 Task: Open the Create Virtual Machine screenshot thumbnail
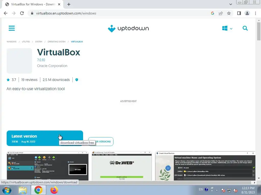[x=205, y=166]
